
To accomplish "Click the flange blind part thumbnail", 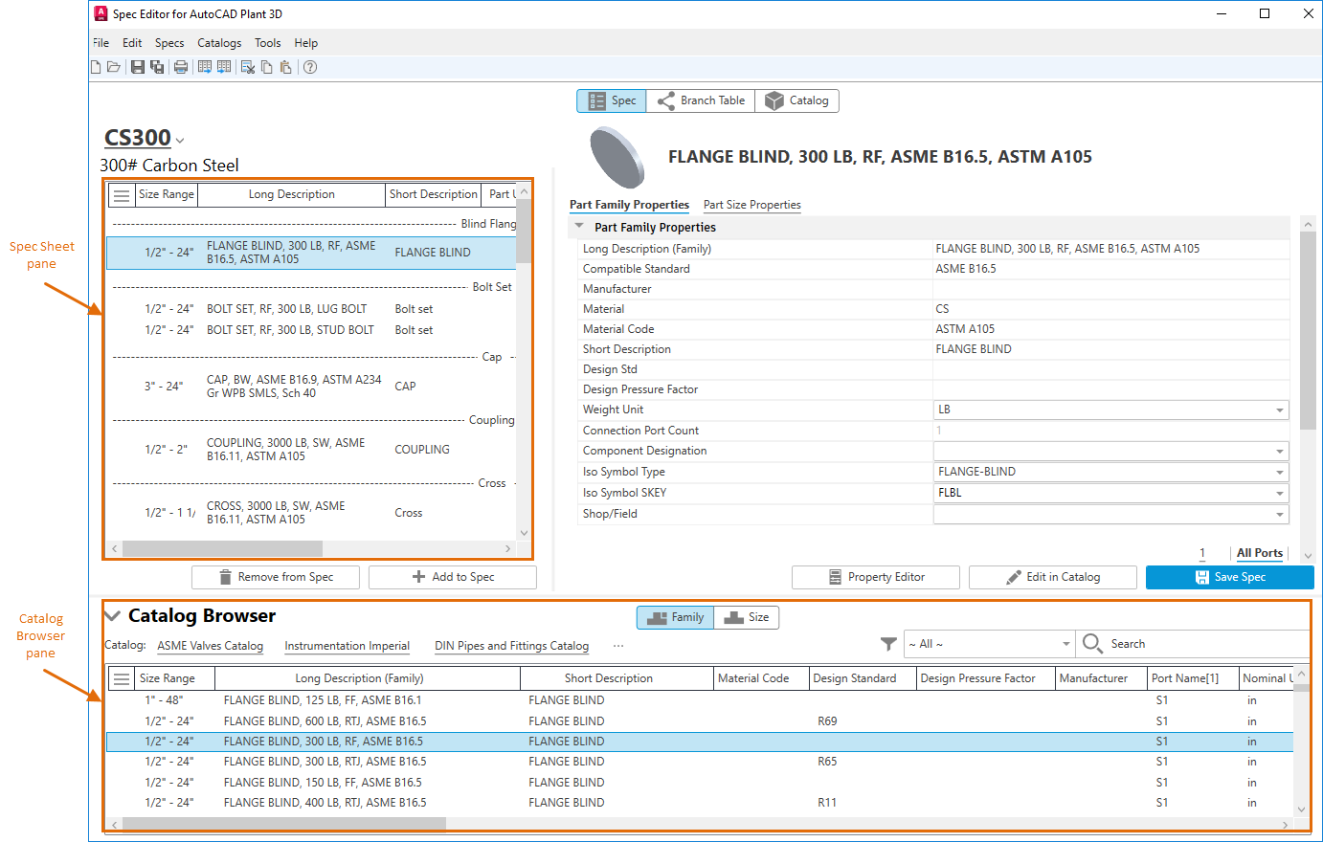I will tap(617, 157).
